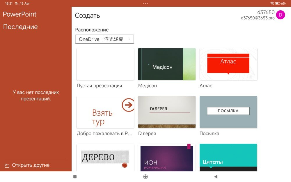Click the d37650 account name
Image resolution: width=291 pixels, height=182 pixels.
[266, 12]
